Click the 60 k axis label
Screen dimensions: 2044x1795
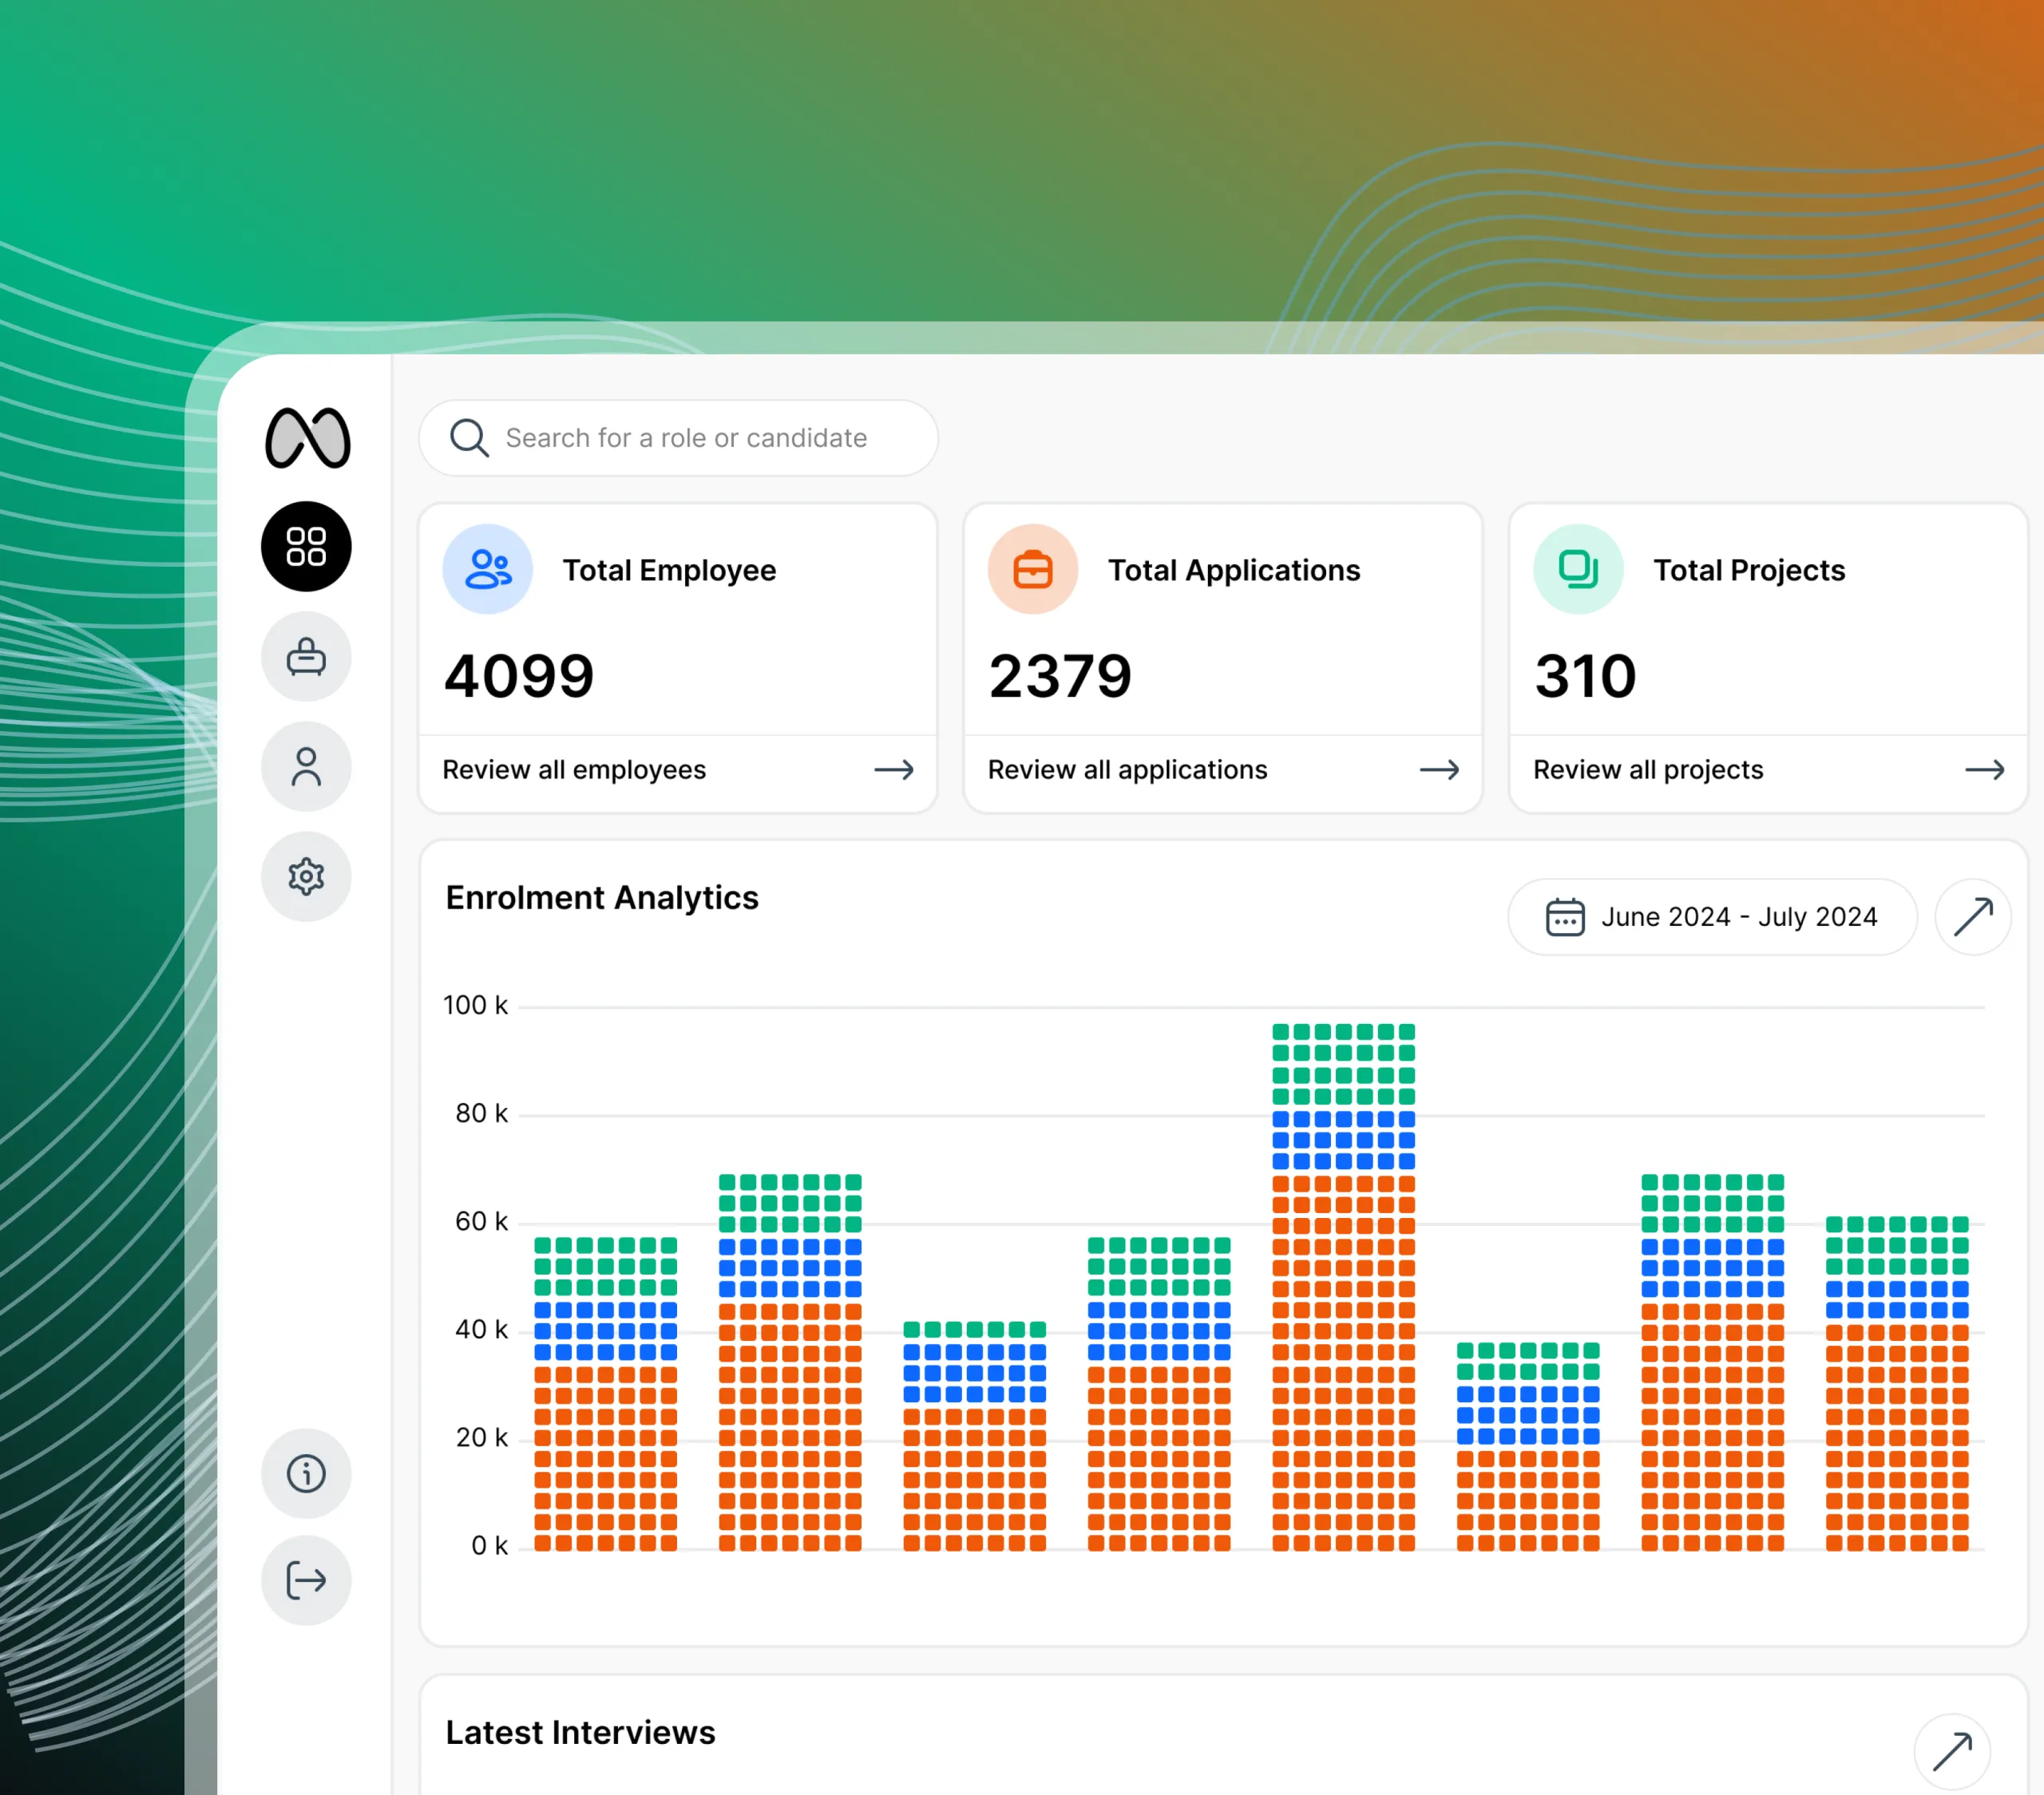481,1220
